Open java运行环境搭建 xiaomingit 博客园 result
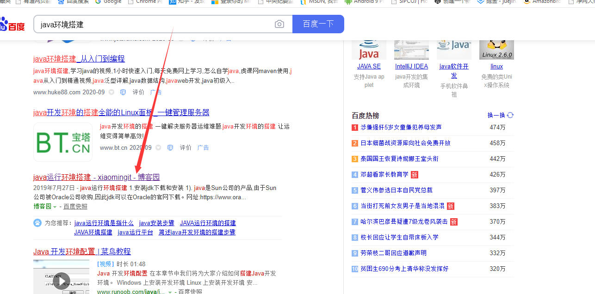The width and height of the screenshot is (595, 294). pos(96,177)
